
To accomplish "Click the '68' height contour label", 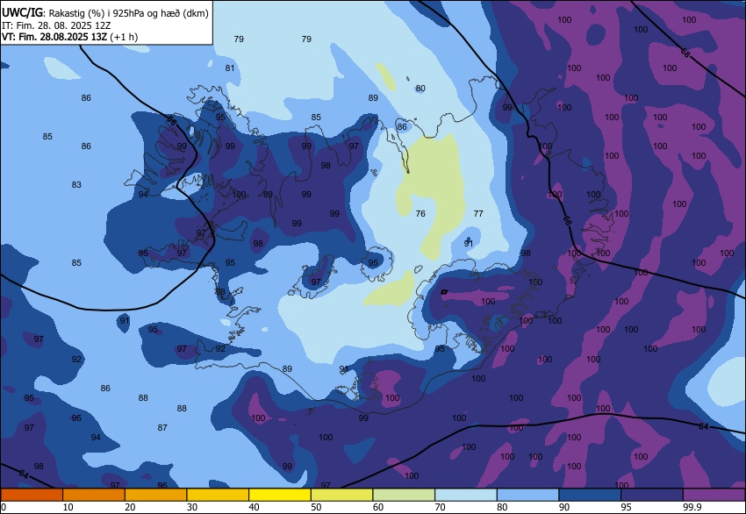I will coord(685,53).
